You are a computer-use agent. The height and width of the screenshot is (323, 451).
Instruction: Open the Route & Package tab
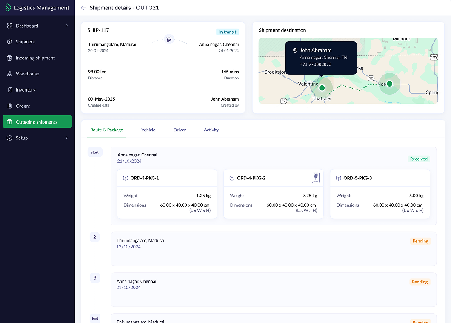pos(106,130)
